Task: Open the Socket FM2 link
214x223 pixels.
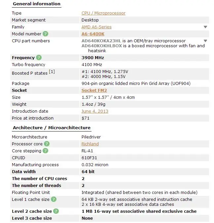Action: tap(94, 91)
